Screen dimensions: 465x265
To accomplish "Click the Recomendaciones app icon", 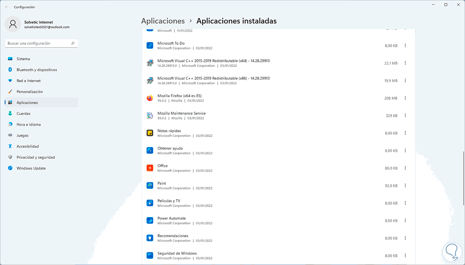I will coord(150,238).
